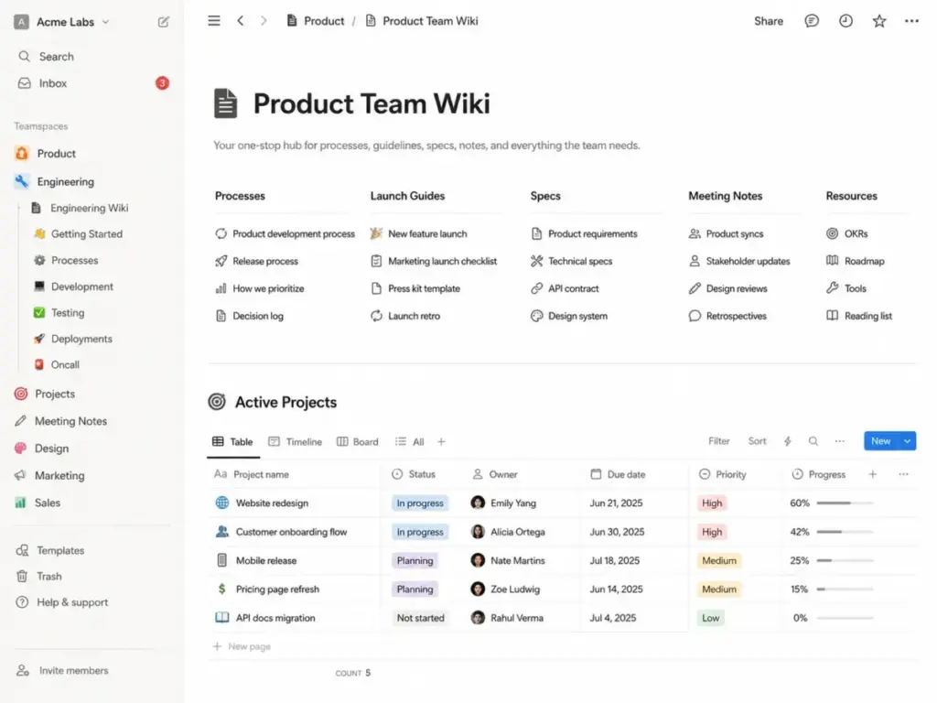Click the database search magnifier icon
The width and height of the screenshot is (937, 703).
point(813,441)
